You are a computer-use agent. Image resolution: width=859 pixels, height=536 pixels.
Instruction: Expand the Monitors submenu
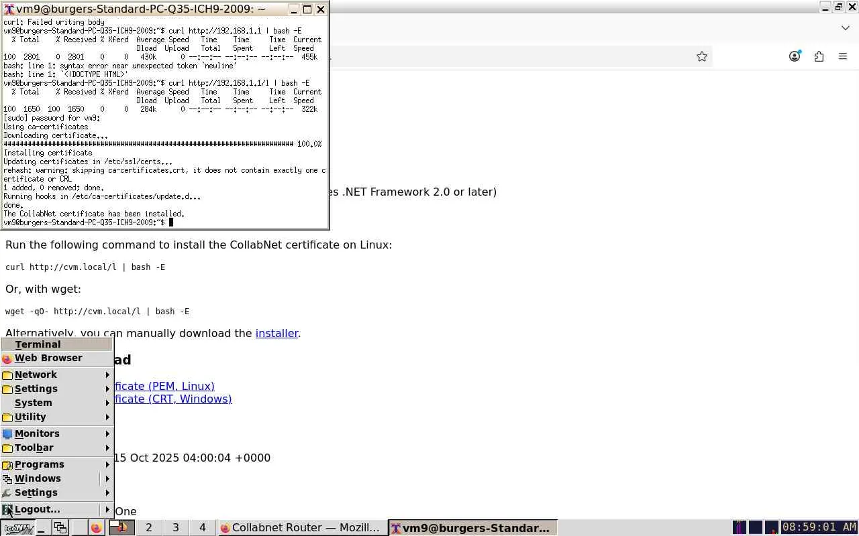(57, 433)
